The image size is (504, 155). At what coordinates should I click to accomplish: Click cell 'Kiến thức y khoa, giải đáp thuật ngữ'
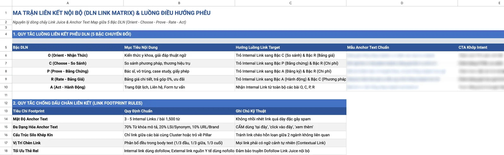179,55
